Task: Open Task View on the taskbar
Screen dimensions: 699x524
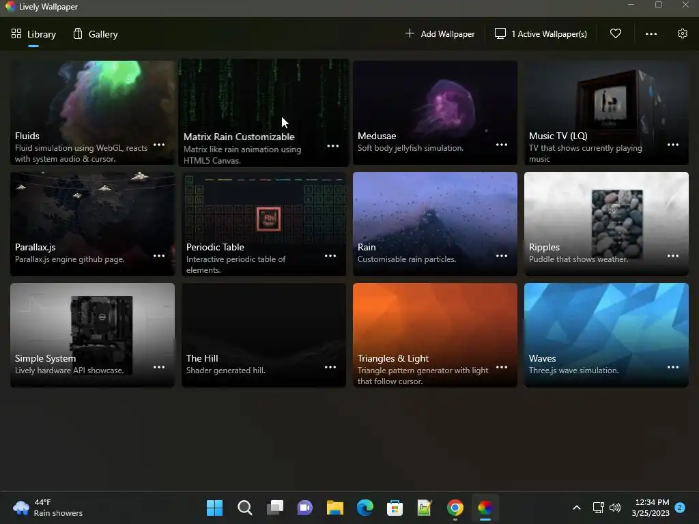Action: pos(274,508)
